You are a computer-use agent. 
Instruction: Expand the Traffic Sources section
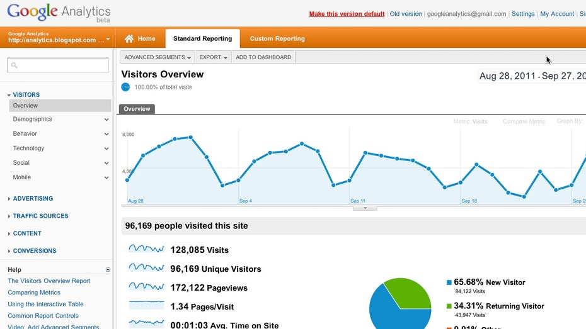(x=9, y=216)
